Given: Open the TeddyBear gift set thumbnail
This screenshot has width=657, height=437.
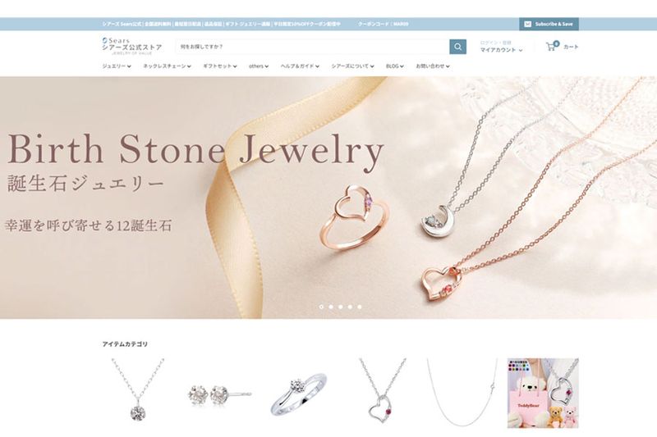Looking at the screenshot, I should coord(543,393).
